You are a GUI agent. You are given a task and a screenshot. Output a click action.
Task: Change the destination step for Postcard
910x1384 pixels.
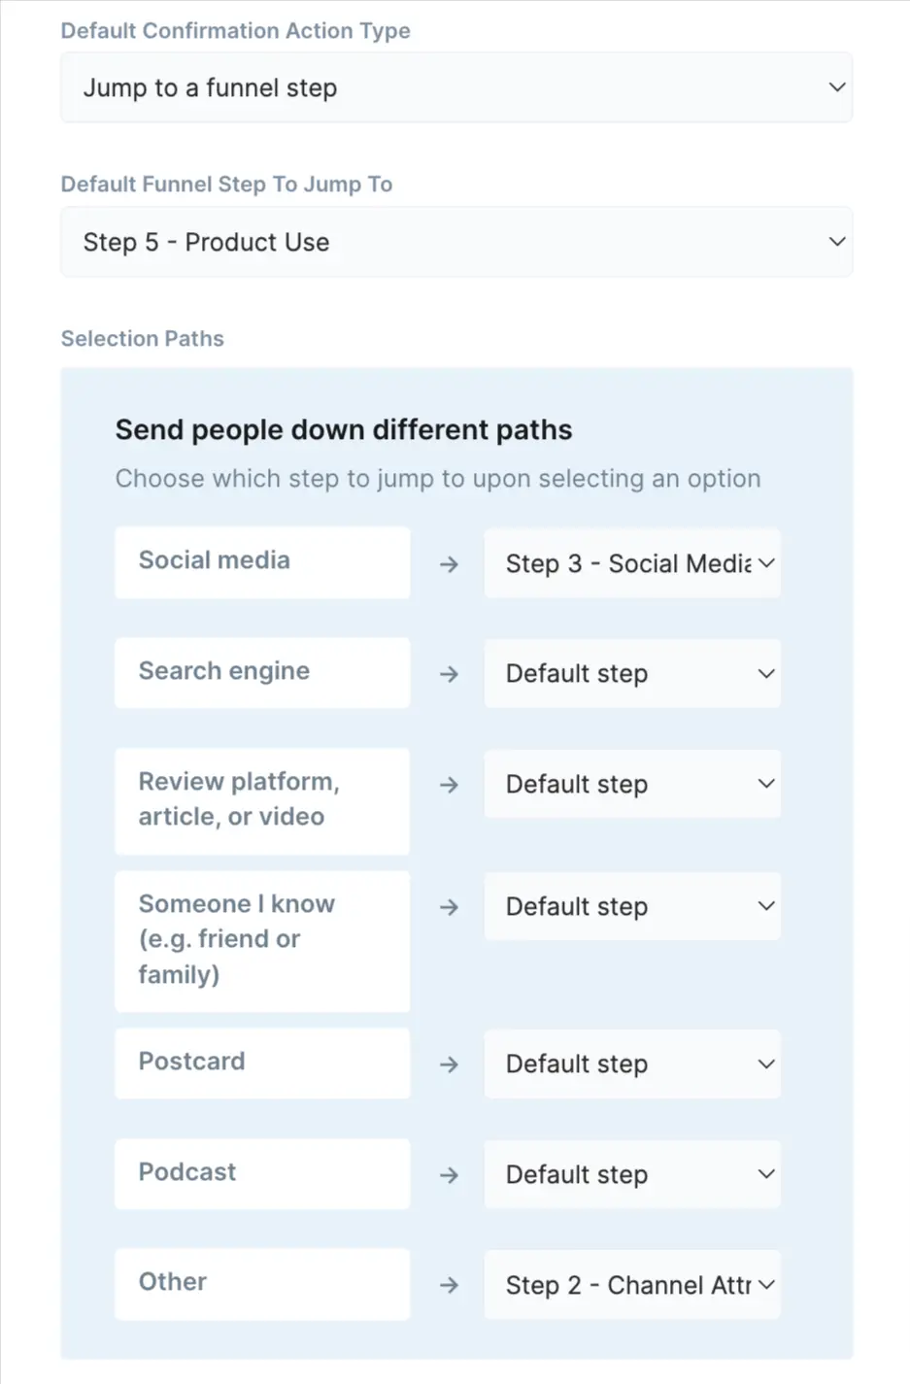(x=631, y=1064)
